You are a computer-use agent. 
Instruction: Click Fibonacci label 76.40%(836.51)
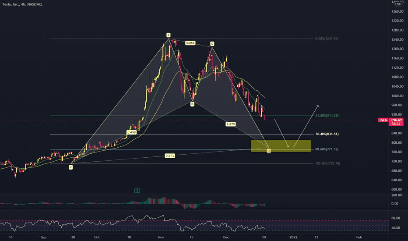click(327, 134)
